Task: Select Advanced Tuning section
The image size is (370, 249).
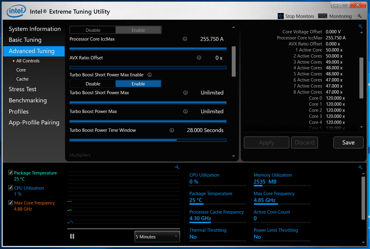Action: (34, 51)
